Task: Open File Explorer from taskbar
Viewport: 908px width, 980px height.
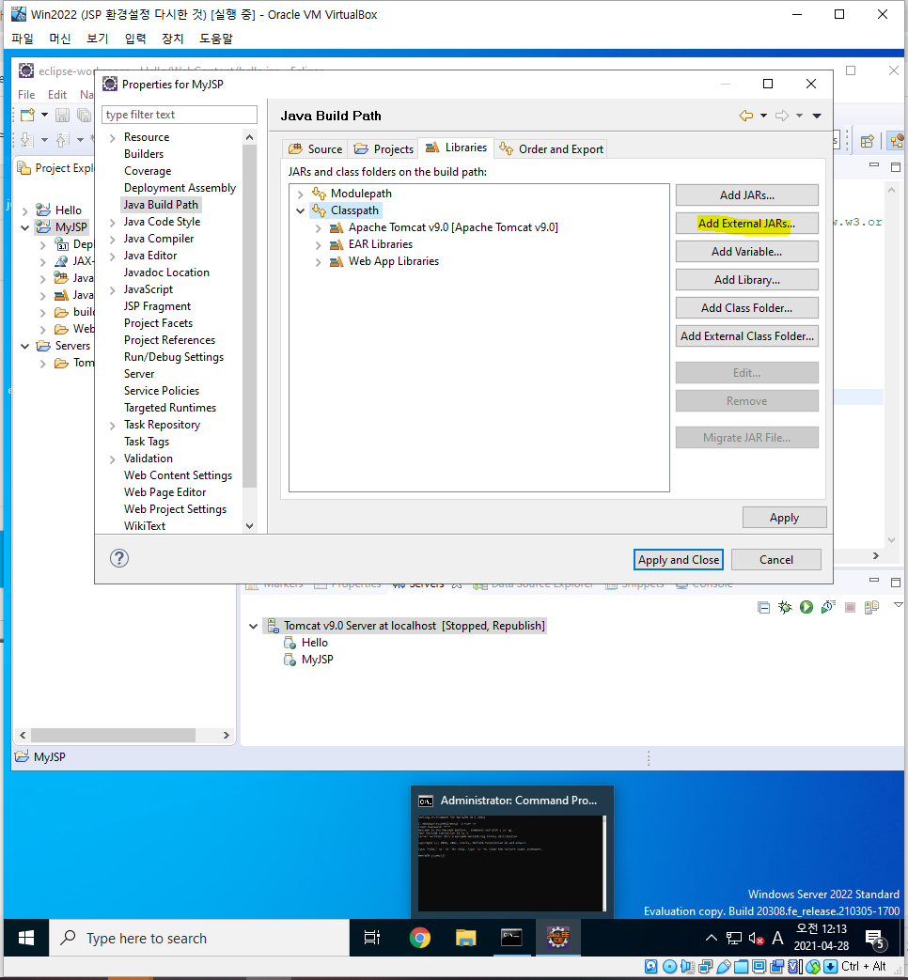Action: (466, 938)
